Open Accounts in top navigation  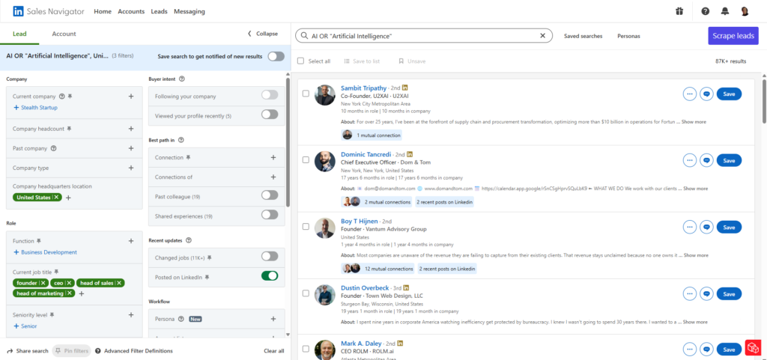tap(131, 11)
